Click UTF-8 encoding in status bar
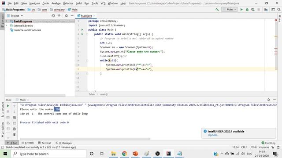This screenshot has height=158, width=282. tap(253, 147)
